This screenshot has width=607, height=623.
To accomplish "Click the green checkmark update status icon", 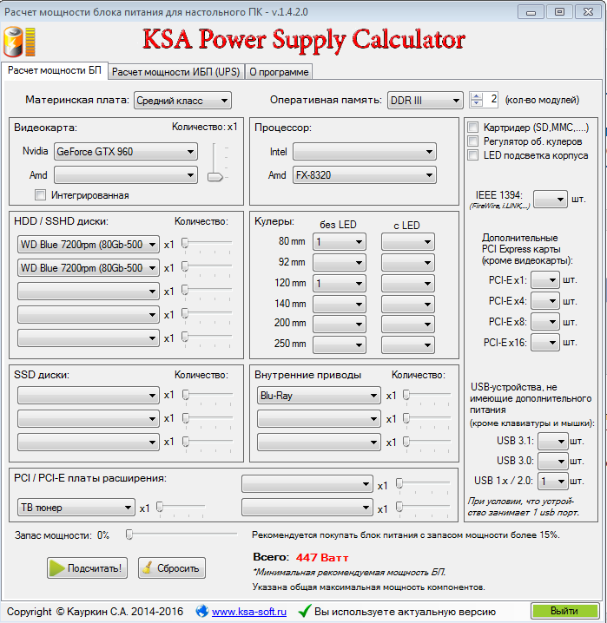I will pos(305,611).
